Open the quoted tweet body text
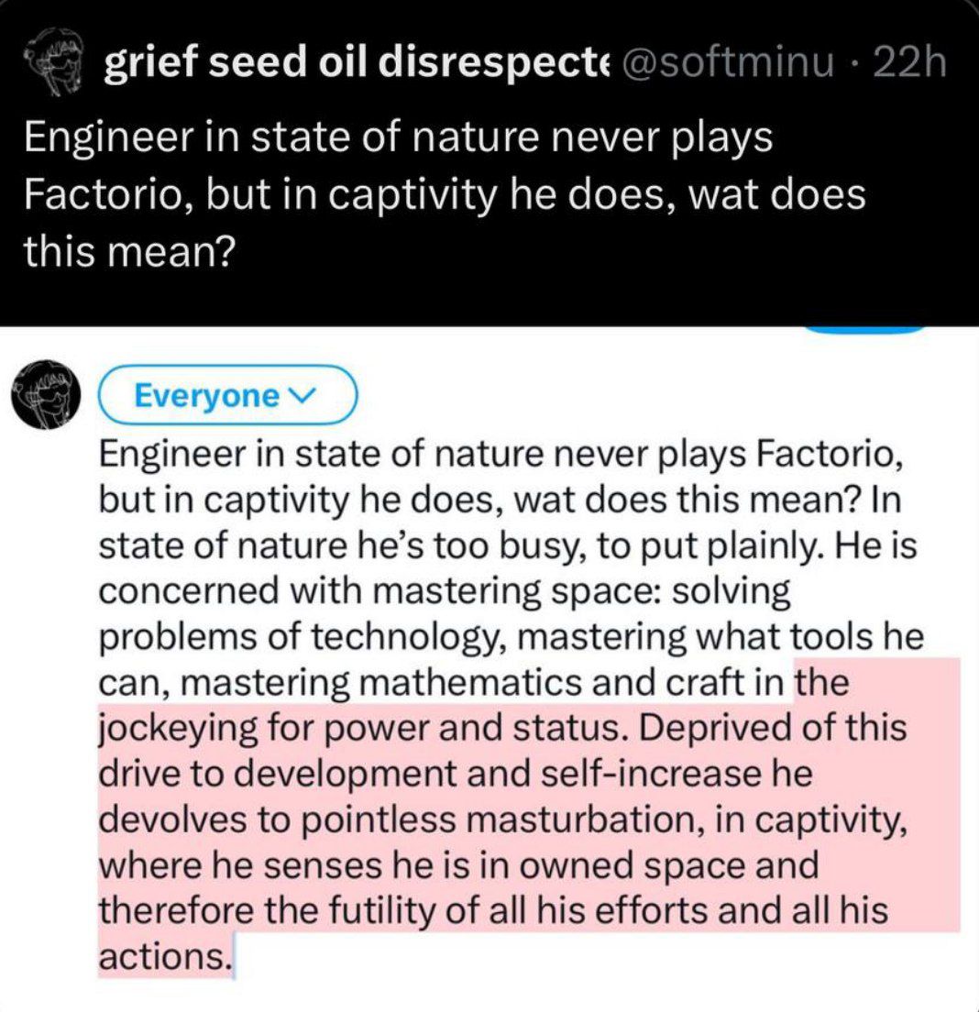This screenshot has height=1012, width=979. [440, 195]
